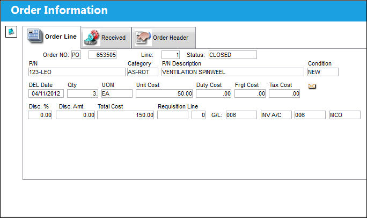Click the Condition label
Screen dimensions: 367x218
[x=320, y=63]
